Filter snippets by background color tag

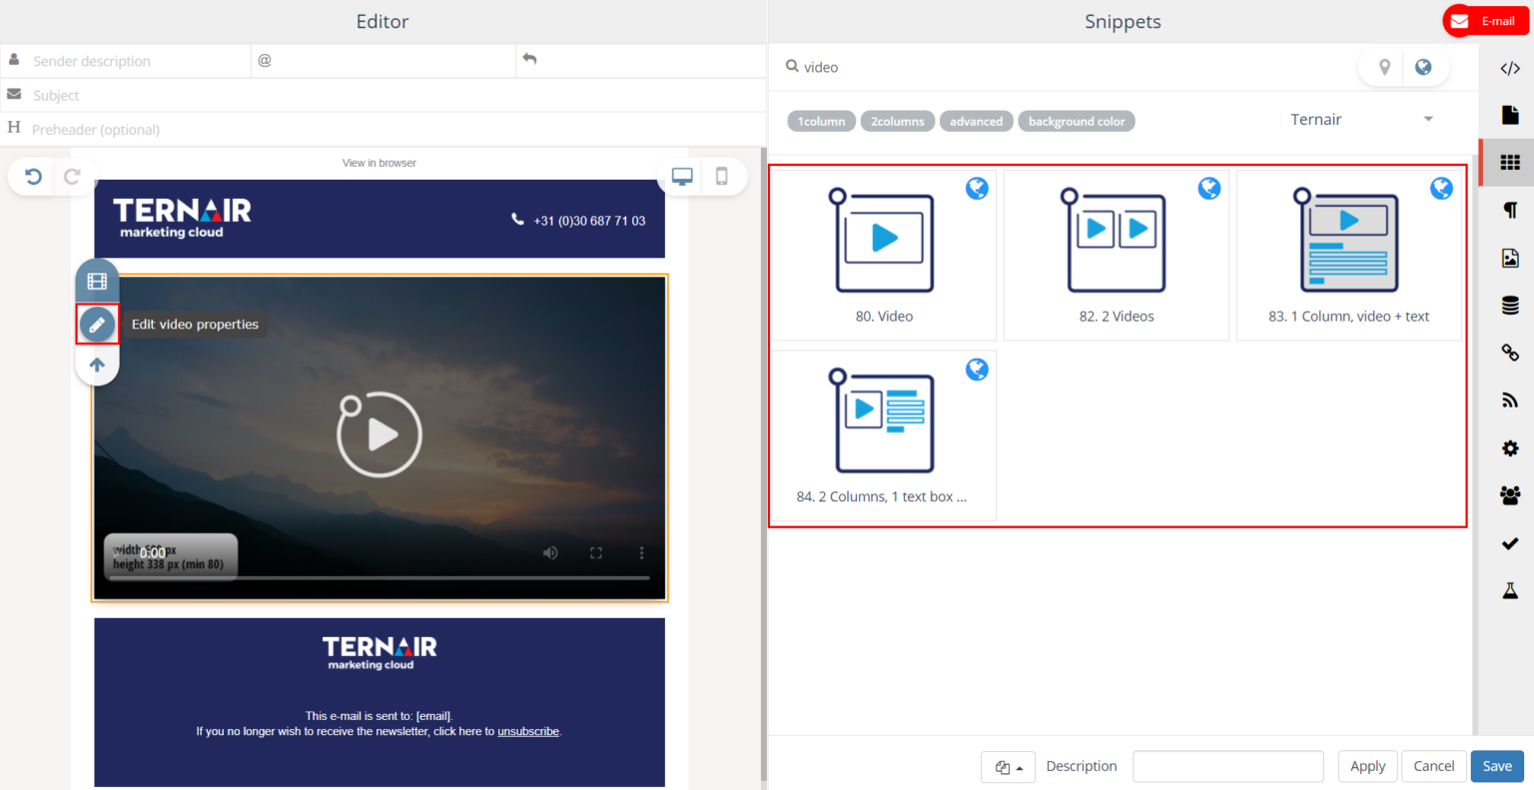tap(1077, 121)
